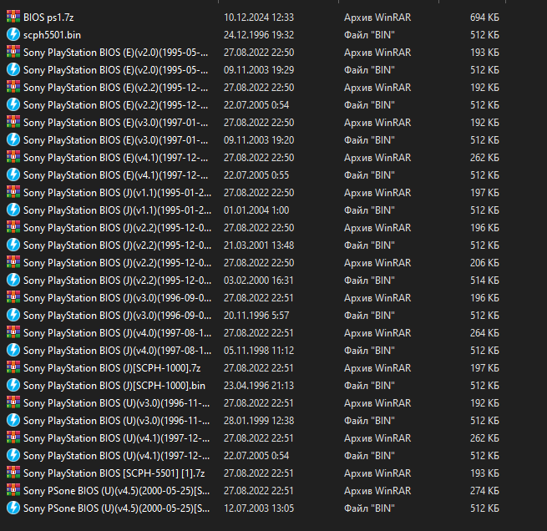Click blue BIN icon beside (J)[SCPH-1000].bin
This screenshot has width=547, height=531.
pyautogui.click(x=13, y=385)
